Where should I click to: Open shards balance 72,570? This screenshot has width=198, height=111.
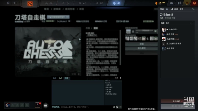pos(160,3)
